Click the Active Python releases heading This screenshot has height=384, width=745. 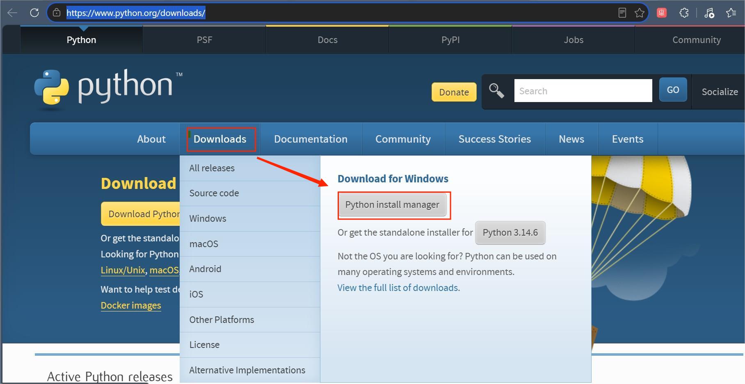tap(110, 376)
